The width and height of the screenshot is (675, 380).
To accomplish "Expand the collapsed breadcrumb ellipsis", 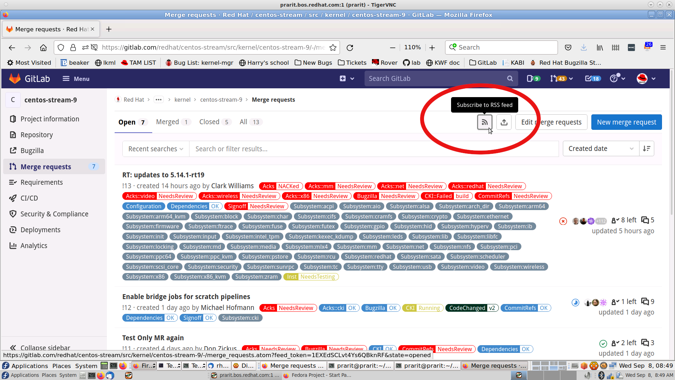I will (x=159, y=100).
